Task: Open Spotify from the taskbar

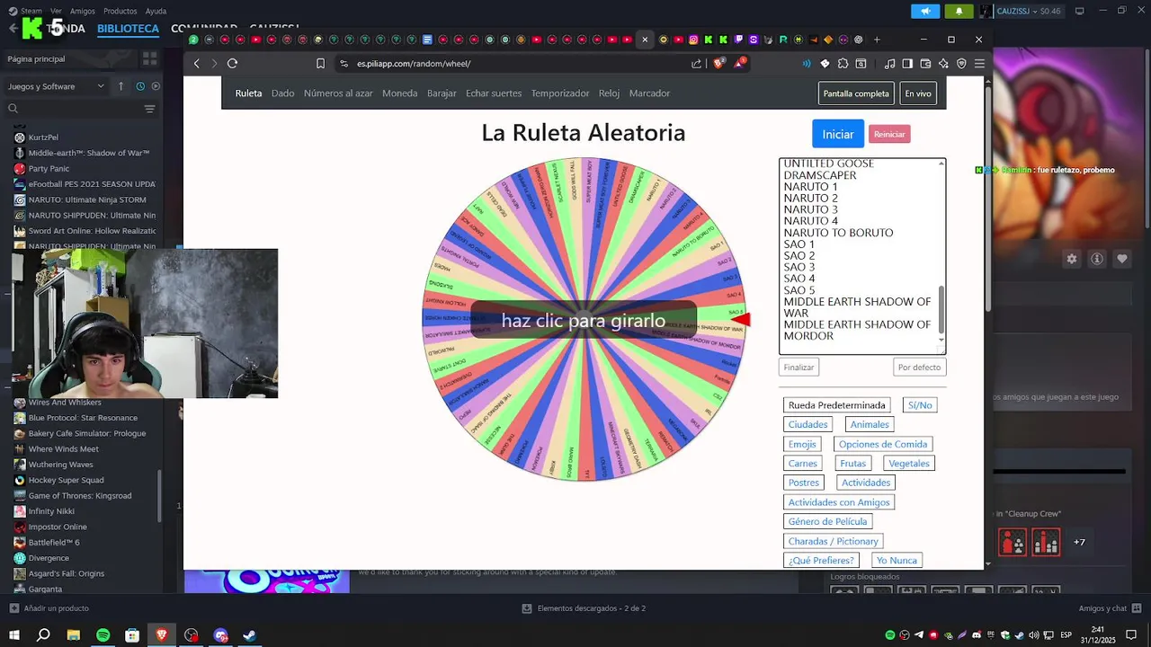Action: point(103,635)
